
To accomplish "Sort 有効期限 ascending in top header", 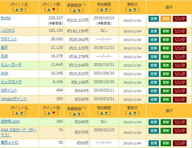I will pyautogui.click(x=102, y=10).
